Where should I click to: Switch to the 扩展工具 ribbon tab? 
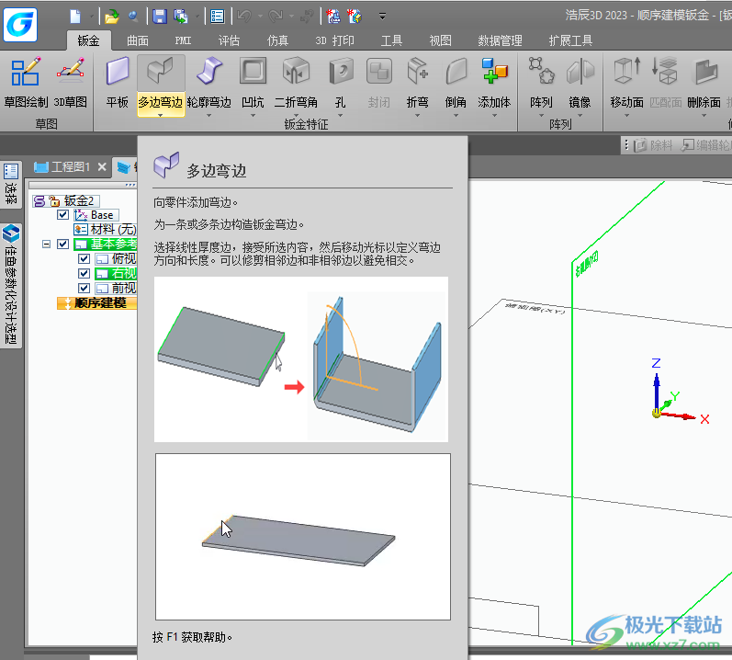pos(570,40)
